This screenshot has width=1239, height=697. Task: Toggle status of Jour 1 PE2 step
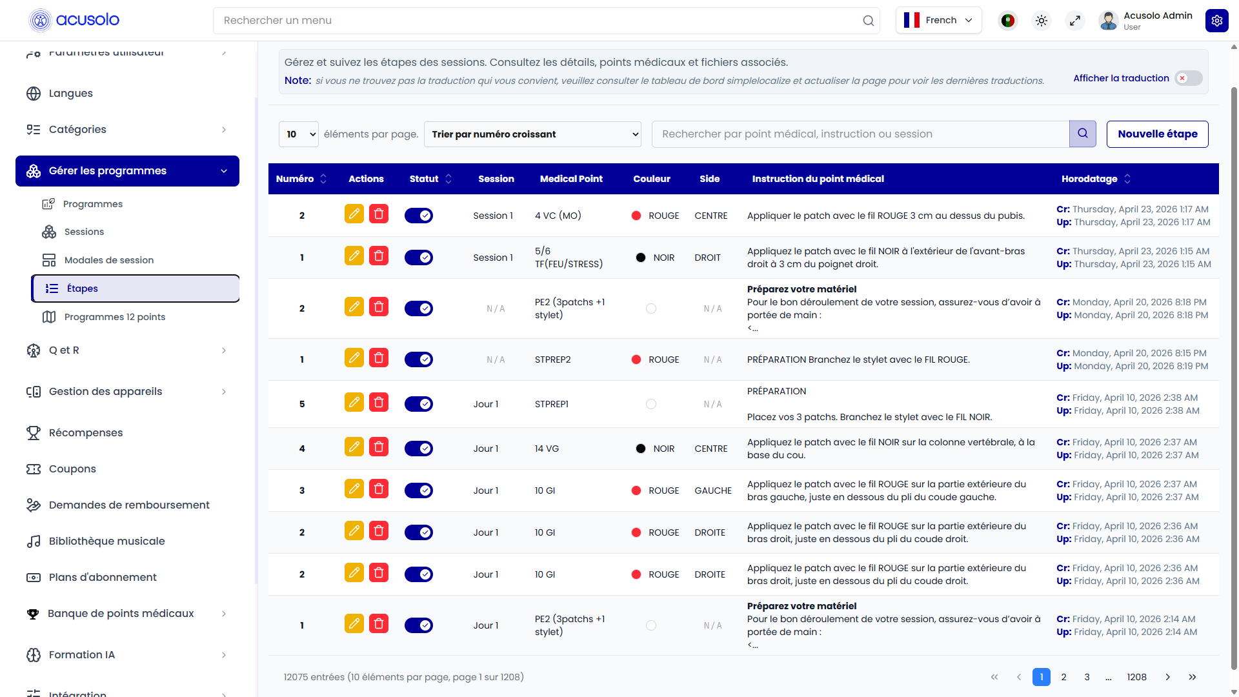419,625
